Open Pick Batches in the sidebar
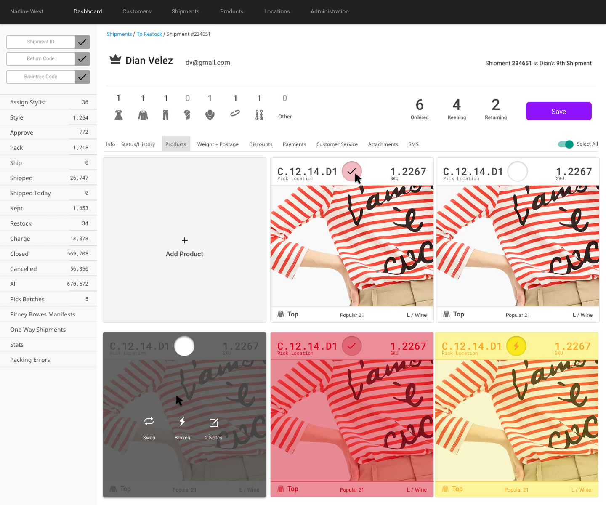This screenshot has width=606, height=505. coord(48,299)
